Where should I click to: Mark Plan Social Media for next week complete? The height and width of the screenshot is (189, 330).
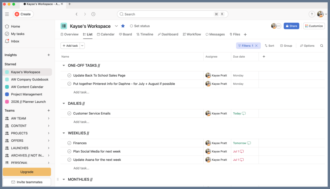pos(69,151)
